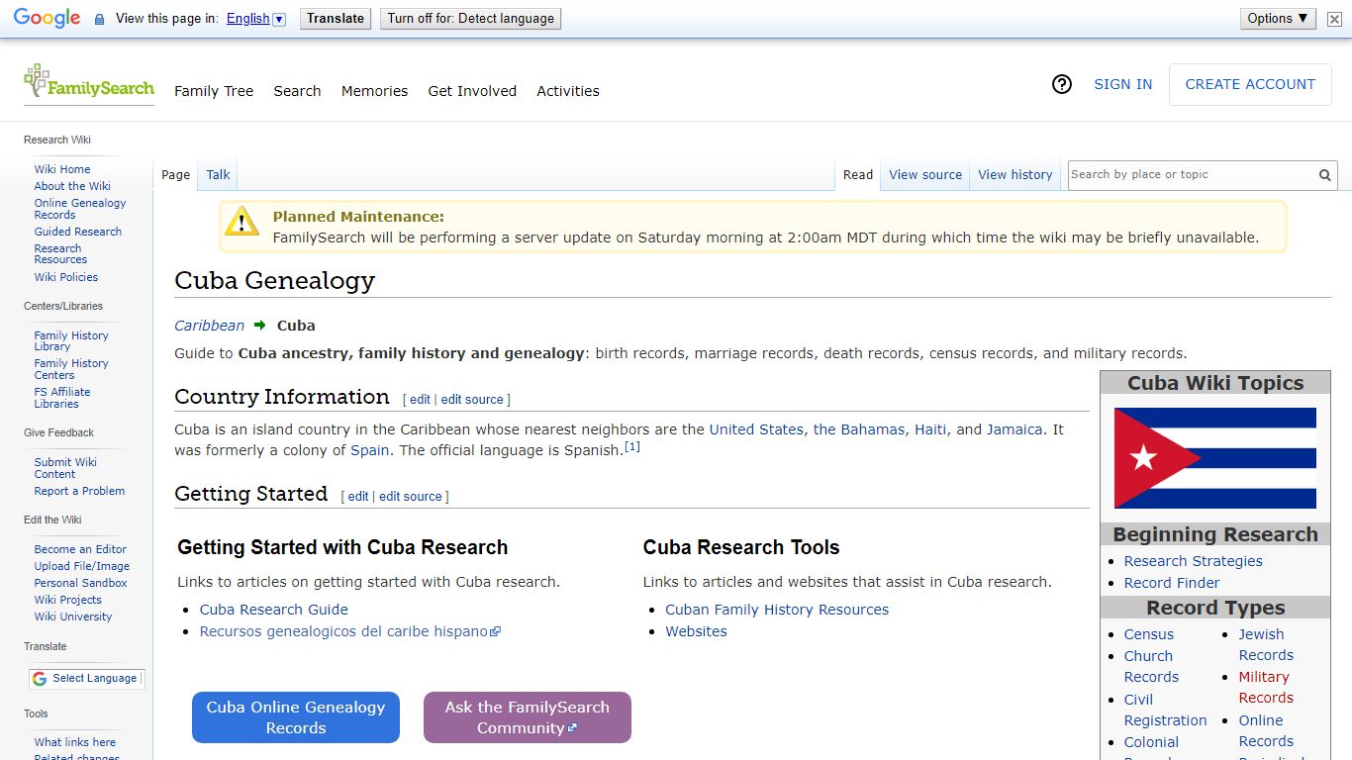Open the Bahamas link
The image size is (1352, 760).
point(859,429)
